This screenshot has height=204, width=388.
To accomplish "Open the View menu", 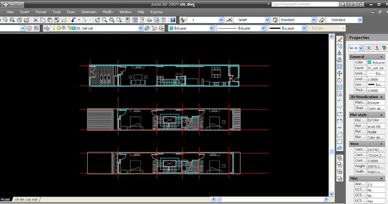I will pyautogui.click(x=10, y=12).
